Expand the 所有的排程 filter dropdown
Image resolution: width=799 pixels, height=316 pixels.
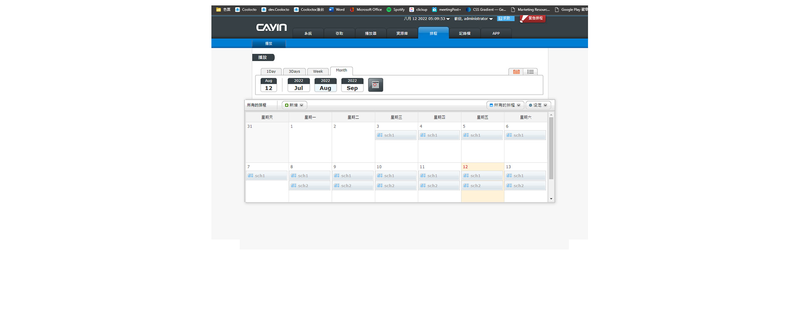tap(505, 105)
